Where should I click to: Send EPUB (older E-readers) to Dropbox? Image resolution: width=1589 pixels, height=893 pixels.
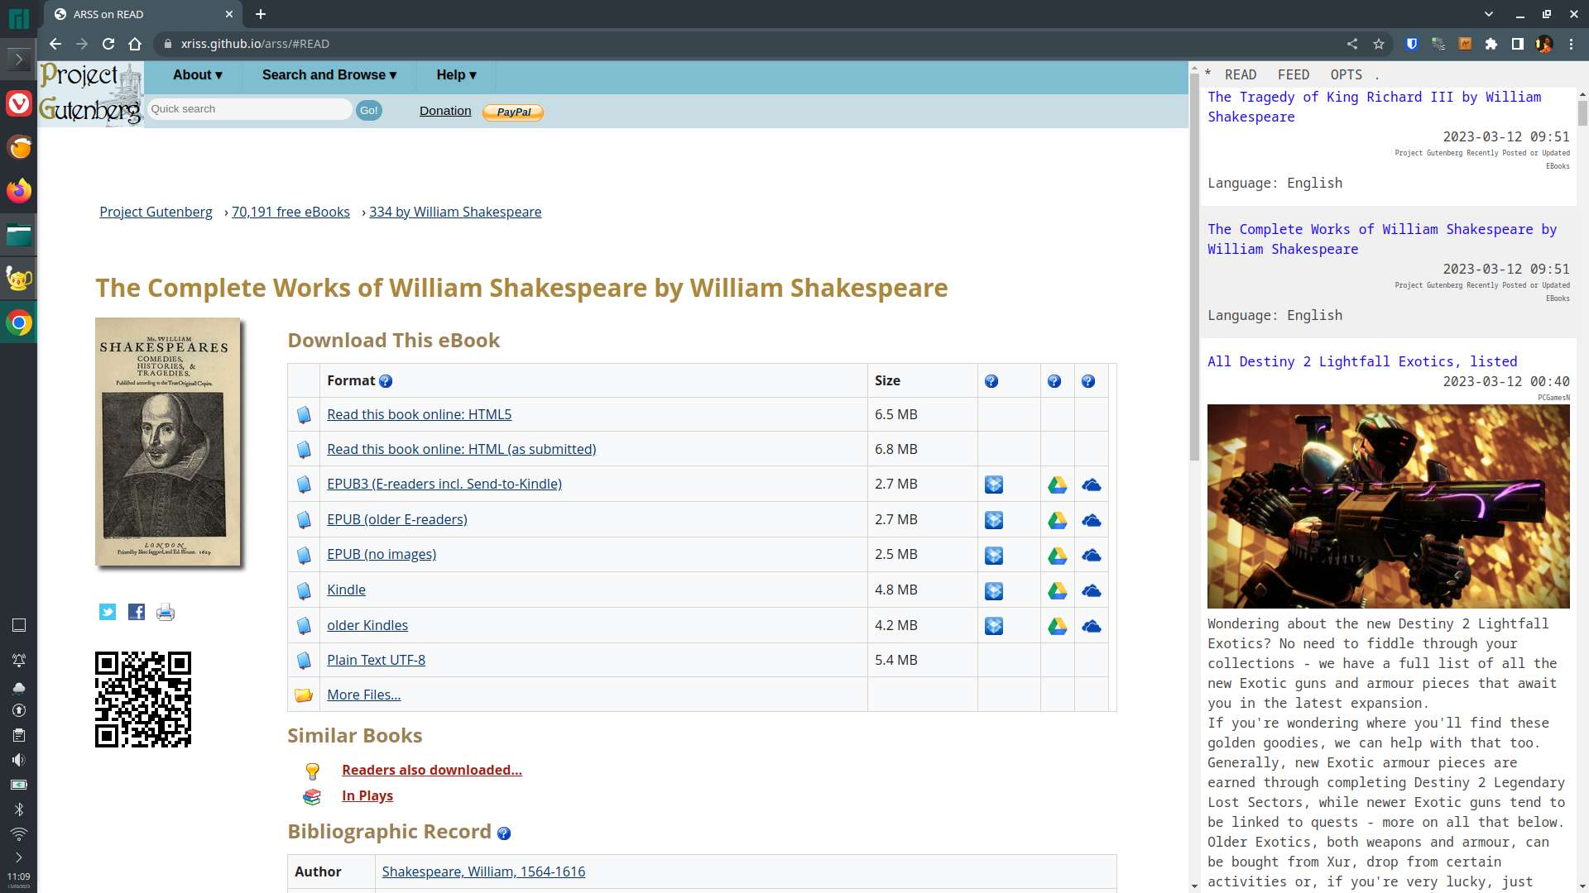pos(994,520)
